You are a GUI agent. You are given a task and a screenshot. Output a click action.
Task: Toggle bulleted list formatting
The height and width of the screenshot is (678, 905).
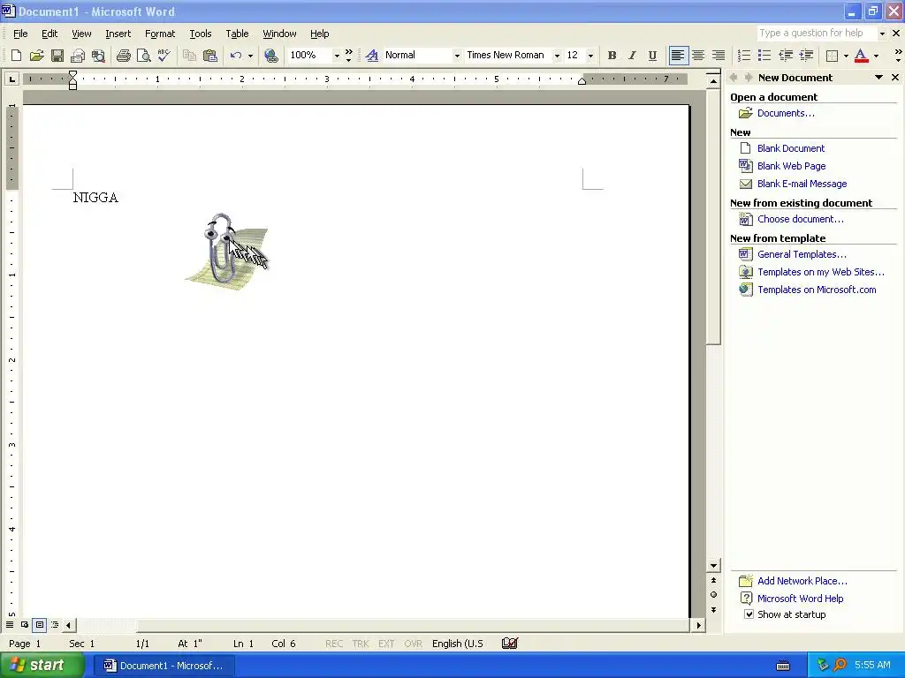(764, 56)
